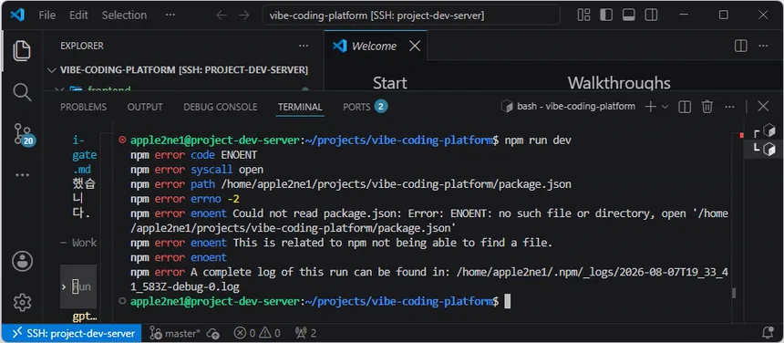Click the command center search box
Image resolution: width=784 pixels, height=343 pixels.
(411, 15)
